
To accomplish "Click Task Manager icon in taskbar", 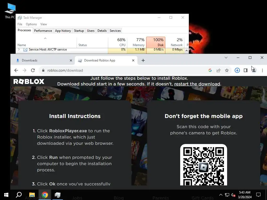I will click(x=58, y=195).
